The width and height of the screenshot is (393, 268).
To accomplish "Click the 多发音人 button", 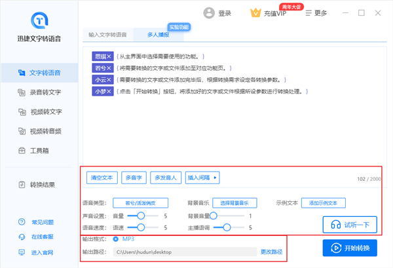I will click(166, 178).
